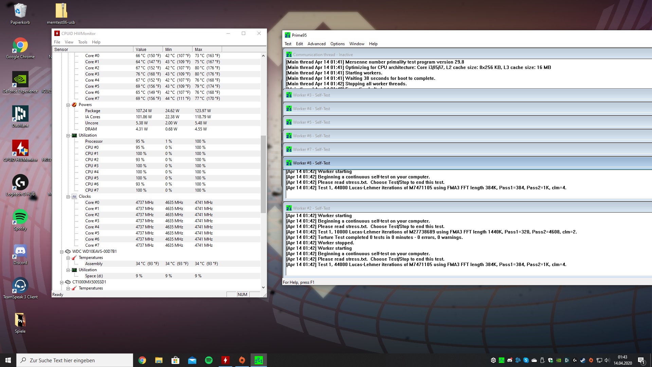Open Prime95's Test menu
Viewport: 652px width, 367px height.
(288, 43)
